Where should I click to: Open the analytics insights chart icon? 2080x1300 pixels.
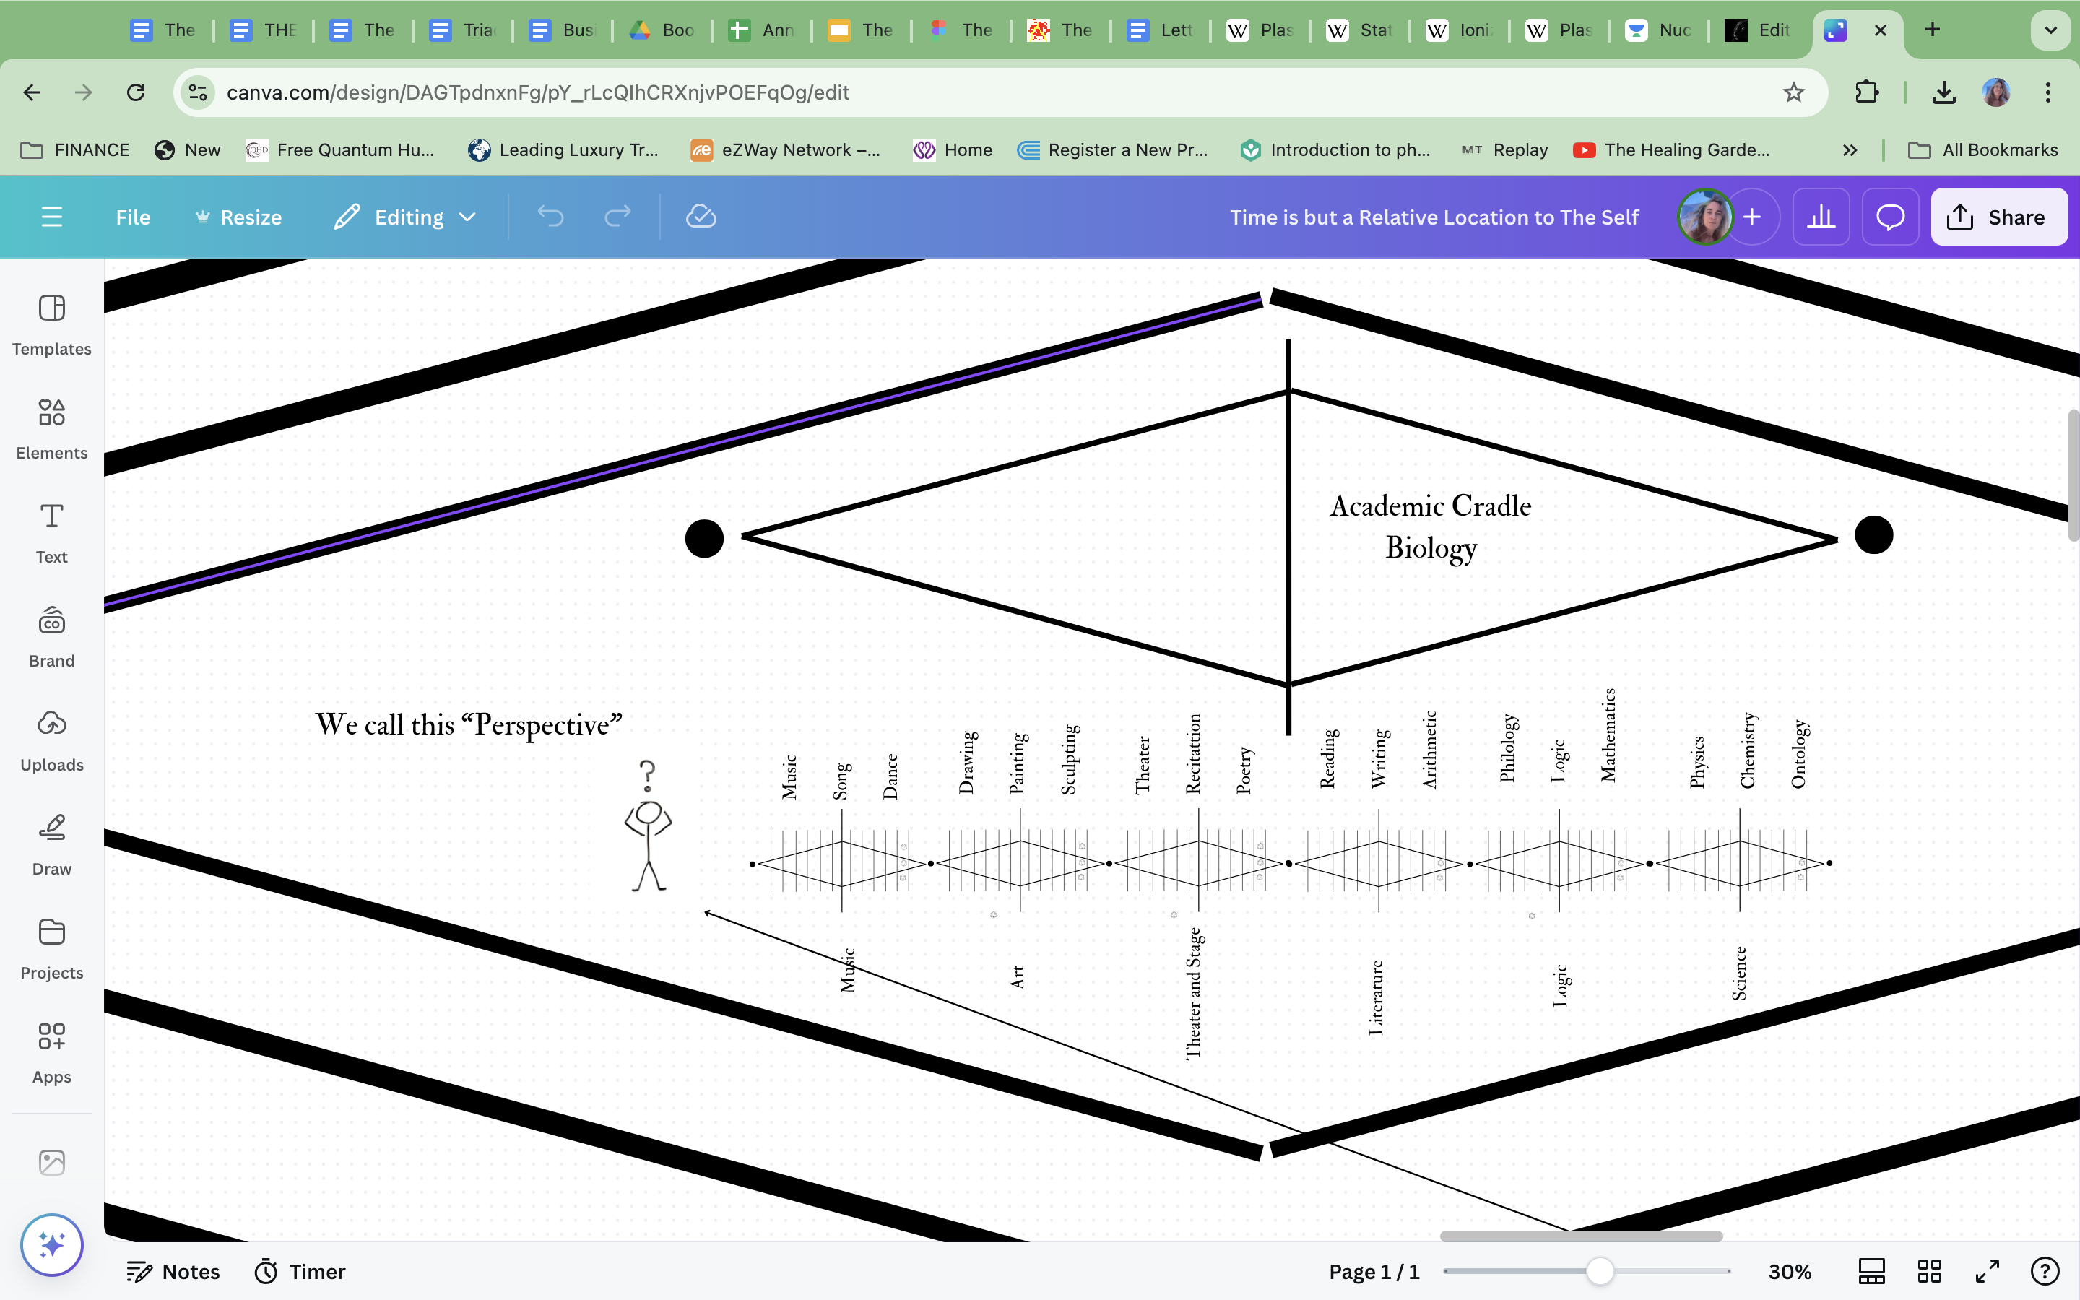1821,217
